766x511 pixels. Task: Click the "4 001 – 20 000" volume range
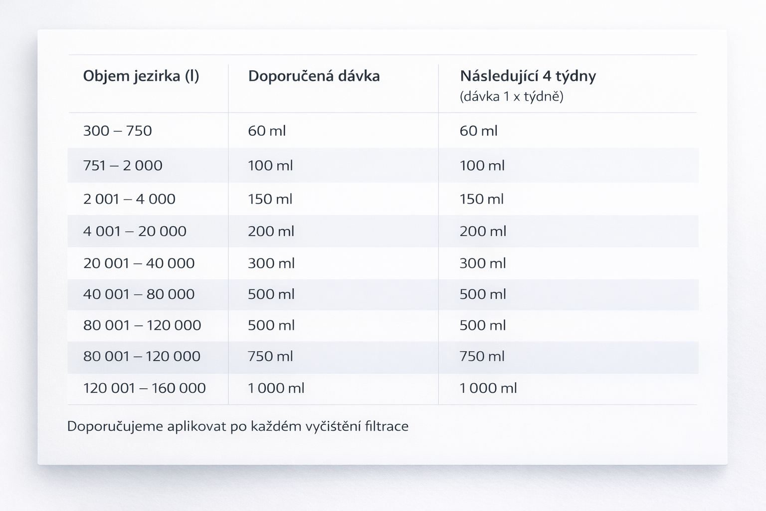point(135,231)
